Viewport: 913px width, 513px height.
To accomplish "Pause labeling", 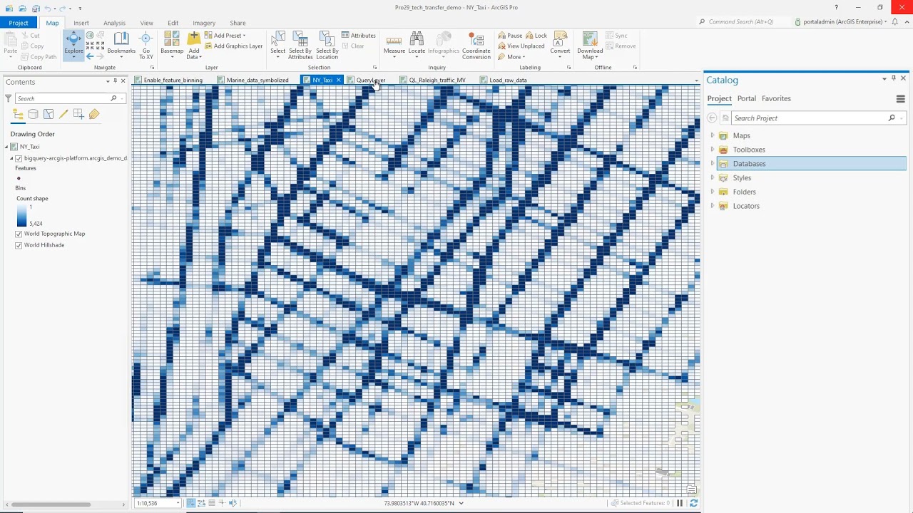I will [510, 36].
